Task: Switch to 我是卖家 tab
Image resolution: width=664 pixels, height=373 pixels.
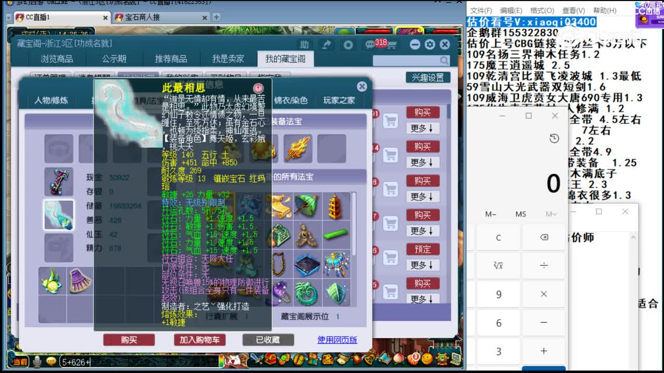Action: [x=228, y=59]
